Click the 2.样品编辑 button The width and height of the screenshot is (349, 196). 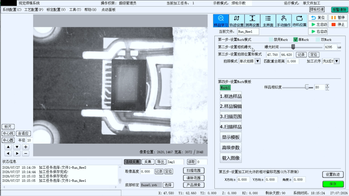(231, 106)
